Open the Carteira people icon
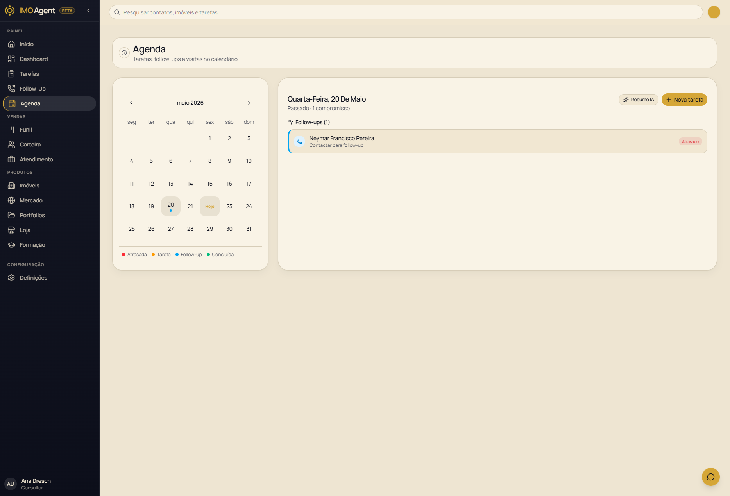This screenshot has width=730, height=496. (11, 145)
